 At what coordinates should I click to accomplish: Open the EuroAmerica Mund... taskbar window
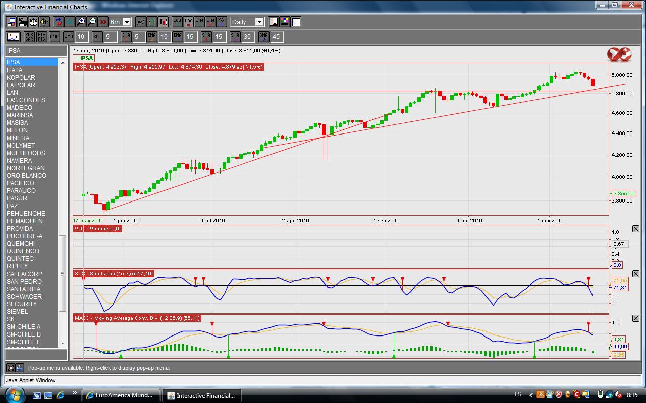[121, 395]
